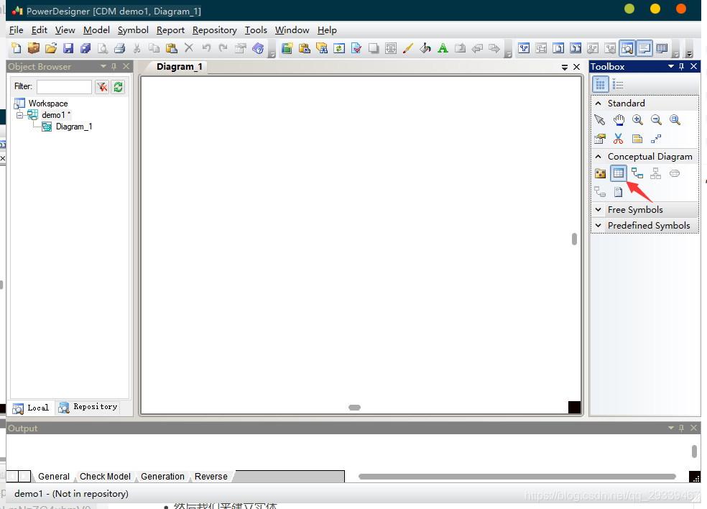The image size is (707, 509).
Task: Select the Properties tool in Toolbox
Action: click(600, 139)
